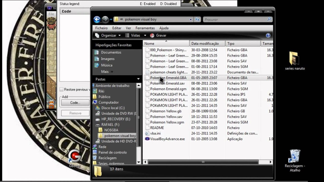Screen dimensions: 324x182
Task: Click the README file icon
Action: (x=147, y=128)
